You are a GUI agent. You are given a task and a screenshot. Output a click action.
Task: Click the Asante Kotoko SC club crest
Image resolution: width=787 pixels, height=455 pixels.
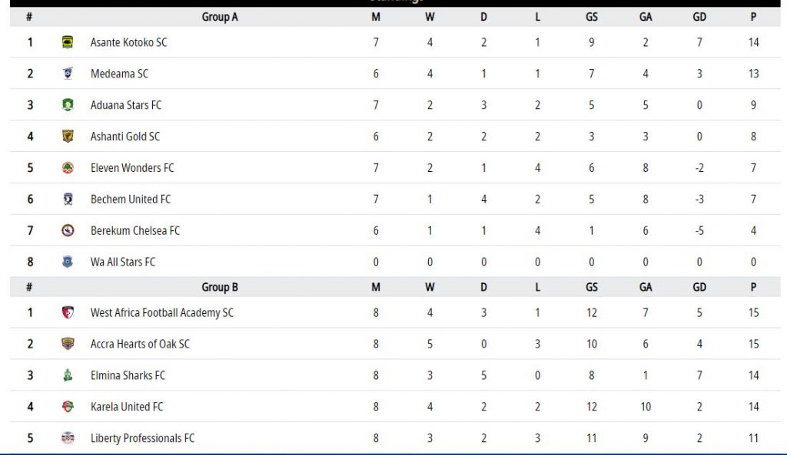(68, 42)
